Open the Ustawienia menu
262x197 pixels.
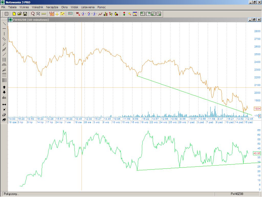[88, 7]
